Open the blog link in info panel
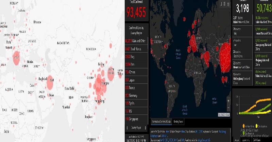Viewport: 272px width, 142px height. coord(200,140)
